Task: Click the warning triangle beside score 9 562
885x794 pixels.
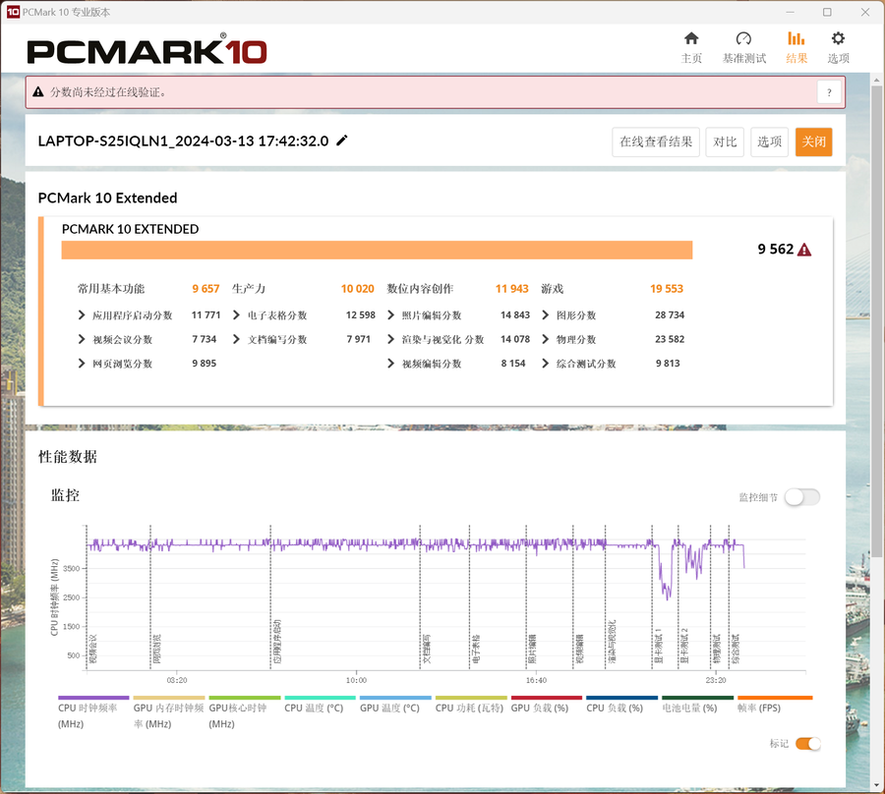Action: pos(804,250)
